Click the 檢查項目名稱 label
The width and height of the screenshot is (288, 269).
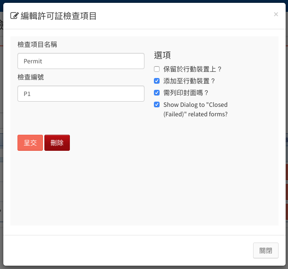[x=37, y=44]
